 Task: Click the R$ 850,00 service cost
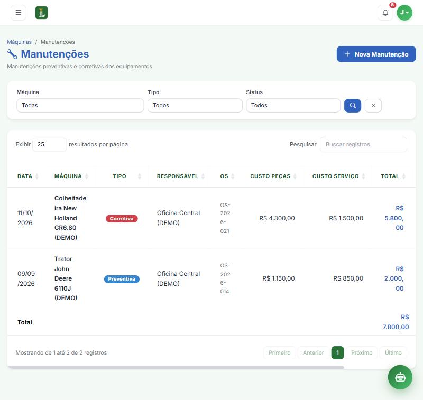click(x=348, y=278)
